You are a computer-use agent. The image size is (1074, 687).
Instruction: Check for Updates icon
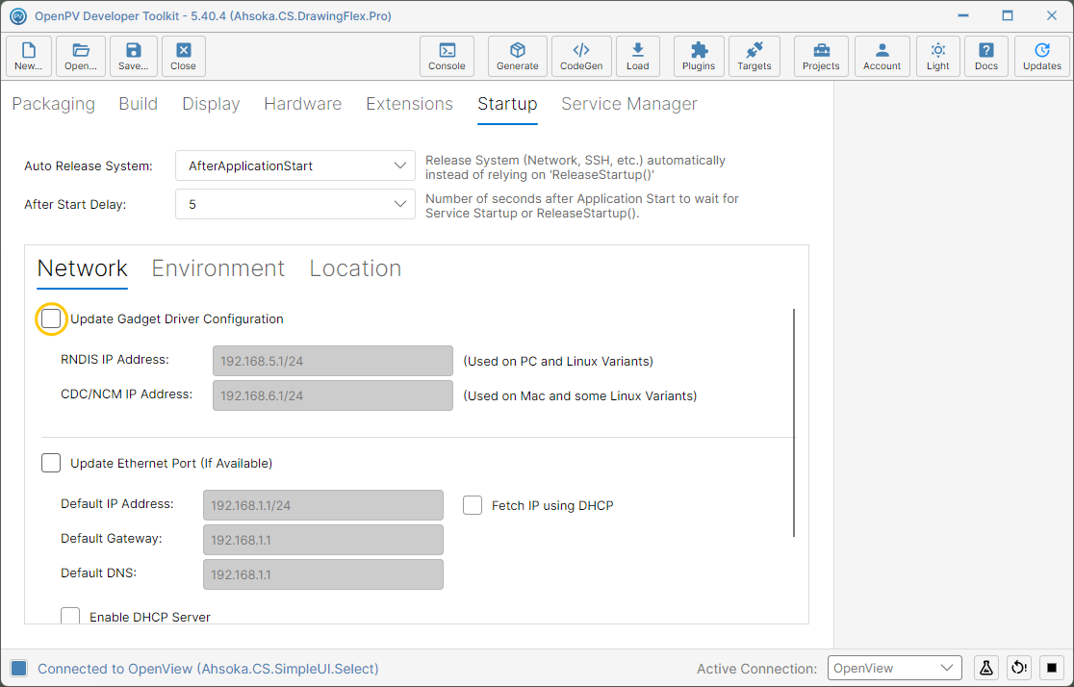[1042, 56]
